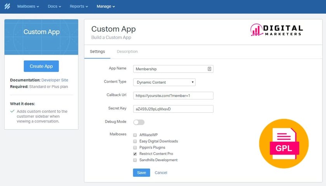The image size is (326, 186).
Task: Expand the Mailboxes menu
Action: 28,7
